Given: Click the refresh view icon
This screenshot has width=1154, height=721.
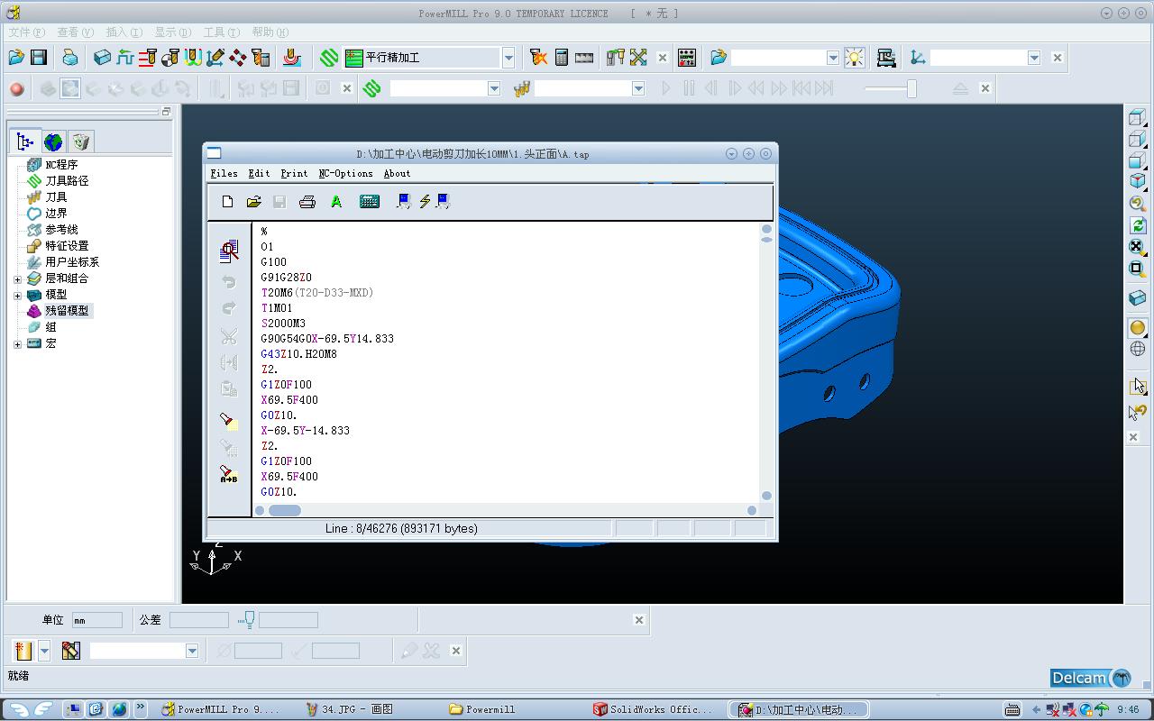Looking at the screenshot, I should pyautogui.click(x=1138, y=225).
